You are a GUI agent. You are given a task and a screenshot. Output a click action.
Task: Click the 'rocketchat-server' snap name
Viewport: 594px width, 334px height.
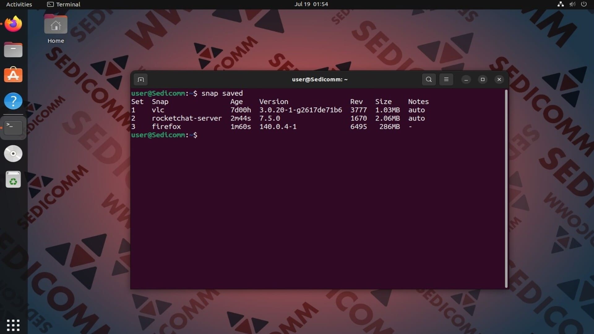187,118
